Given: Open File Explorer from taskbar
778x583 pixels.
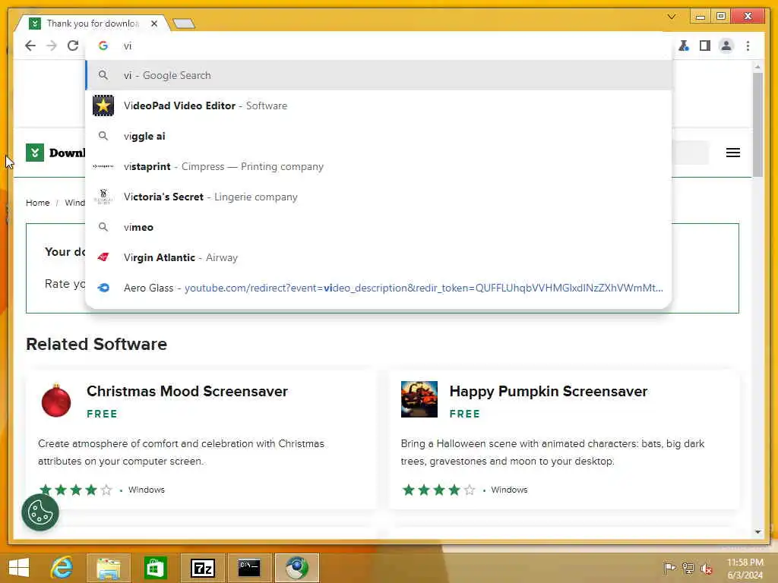Looking at the screenshot, I should click(108, 568).
